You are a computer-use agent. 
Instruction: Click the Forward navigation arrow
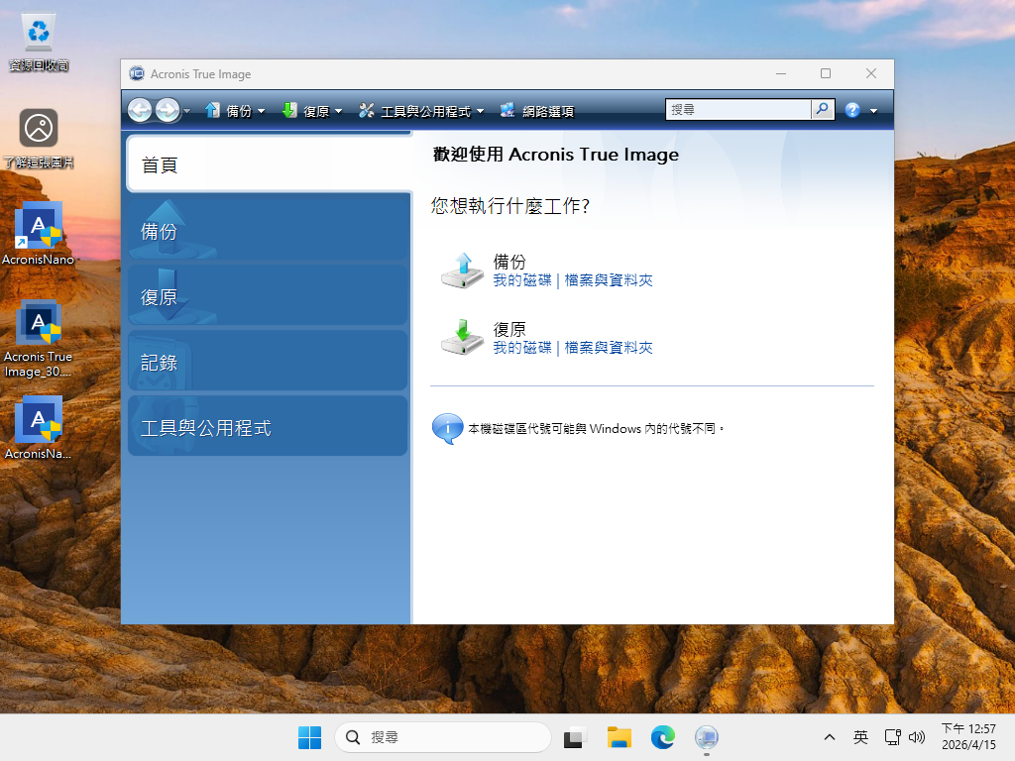(168, 111)
